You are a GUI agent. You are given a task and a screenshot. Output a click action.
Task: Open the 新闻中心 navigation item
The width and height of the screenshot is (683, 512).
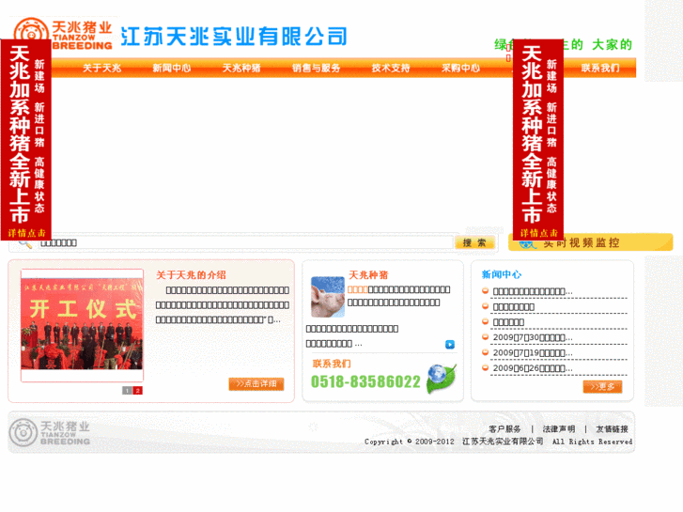pyautogui.click(x=172, y=68)
